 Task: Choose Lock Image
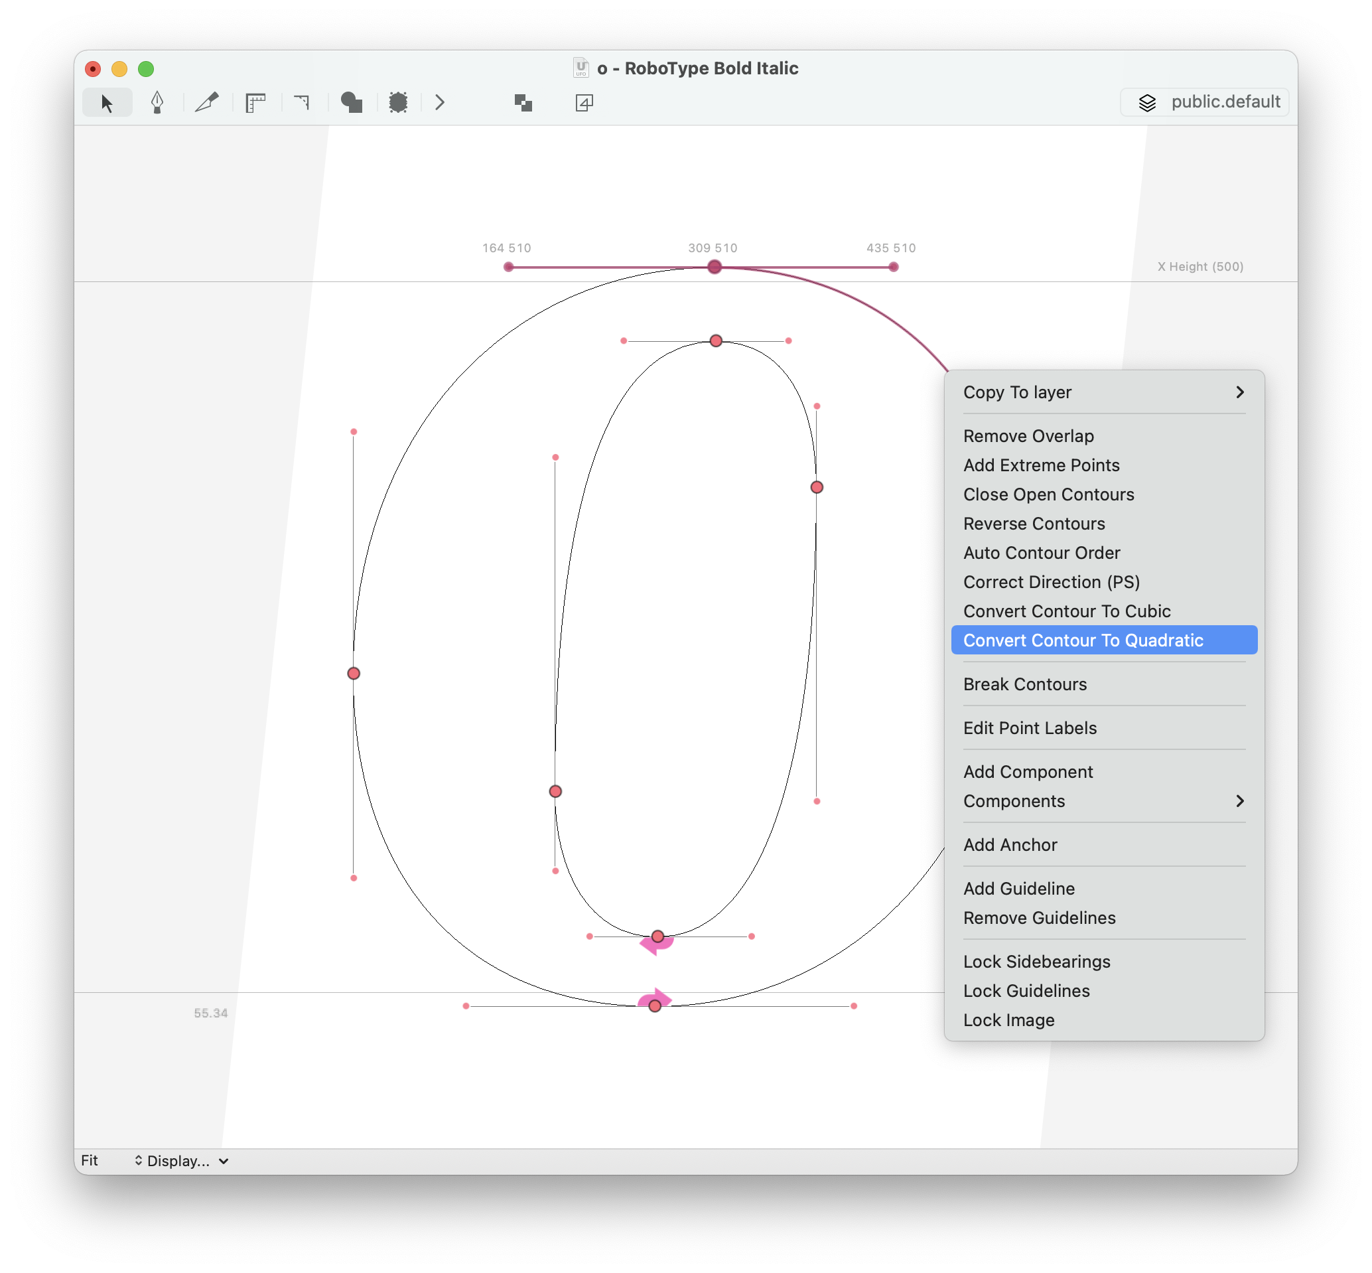(x=1104, y=1020)
